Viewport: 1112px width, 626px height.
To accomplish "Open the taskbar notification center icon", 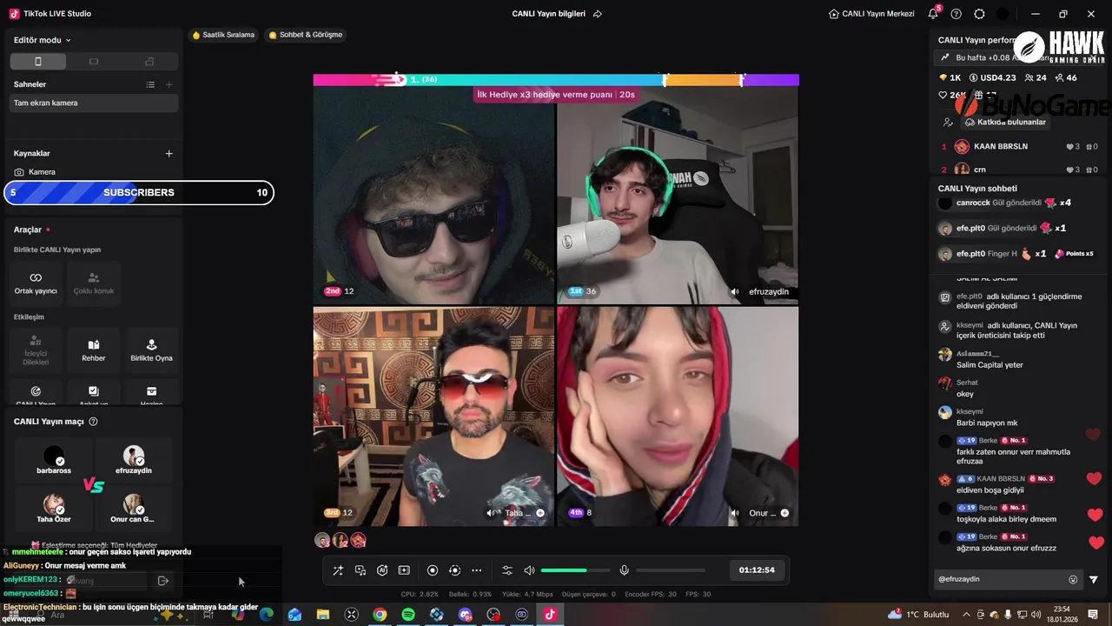I will 1093,615.
